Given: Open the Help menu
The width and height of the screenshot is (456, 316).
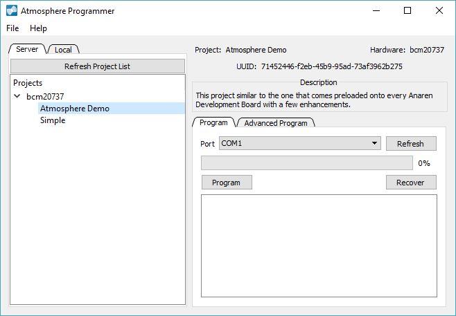Looking at the screenshot, I should tap(38, 28).
